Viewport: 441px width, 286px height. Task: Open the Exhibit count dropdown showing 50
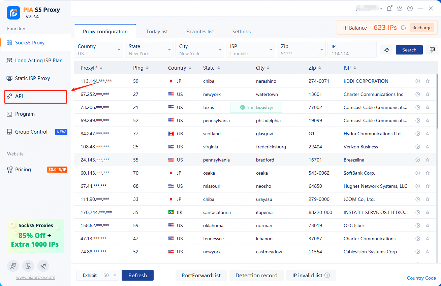tap(110, 275)
